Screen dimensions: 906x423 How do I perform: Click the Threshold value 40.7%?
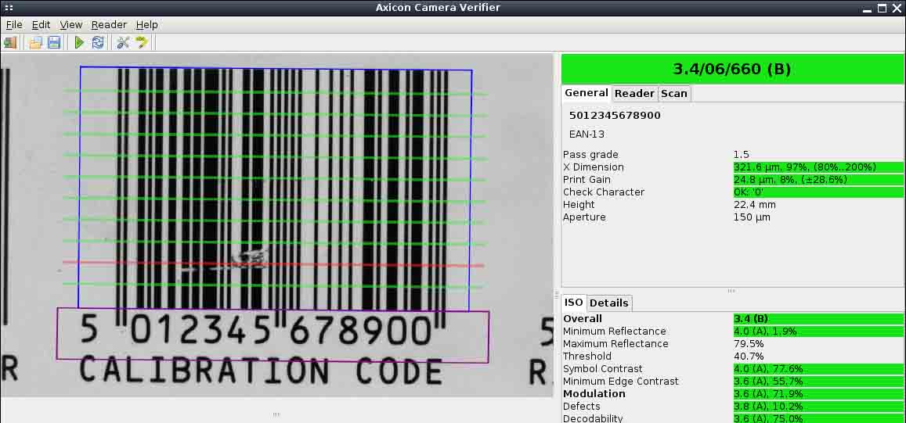coord(749,357)
